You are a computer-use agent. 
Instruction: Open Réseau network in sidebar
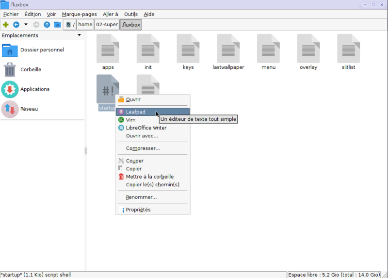[x=42, y=109]
